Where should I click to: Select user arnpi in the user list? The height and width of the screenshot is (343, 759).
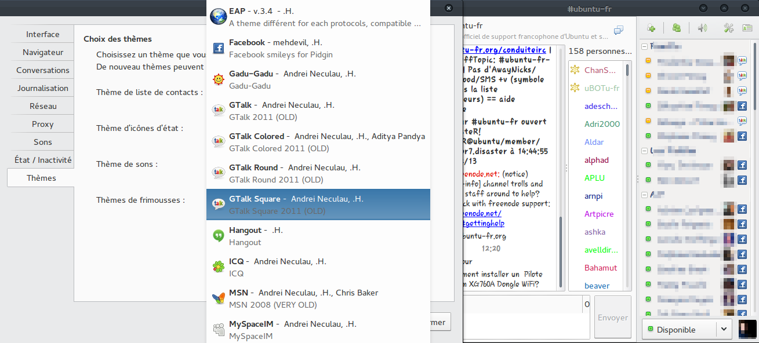[x=594, y=196]
